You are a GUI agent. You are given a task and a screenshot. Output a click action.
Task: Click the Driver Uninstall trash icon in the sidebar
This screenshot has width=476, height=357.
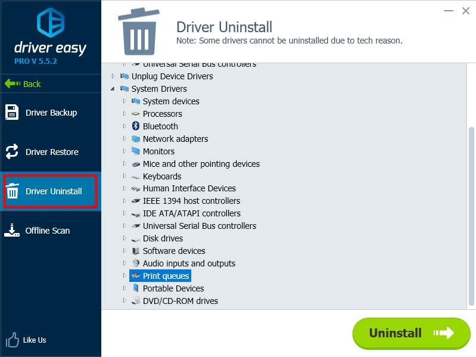coord(13,191)
